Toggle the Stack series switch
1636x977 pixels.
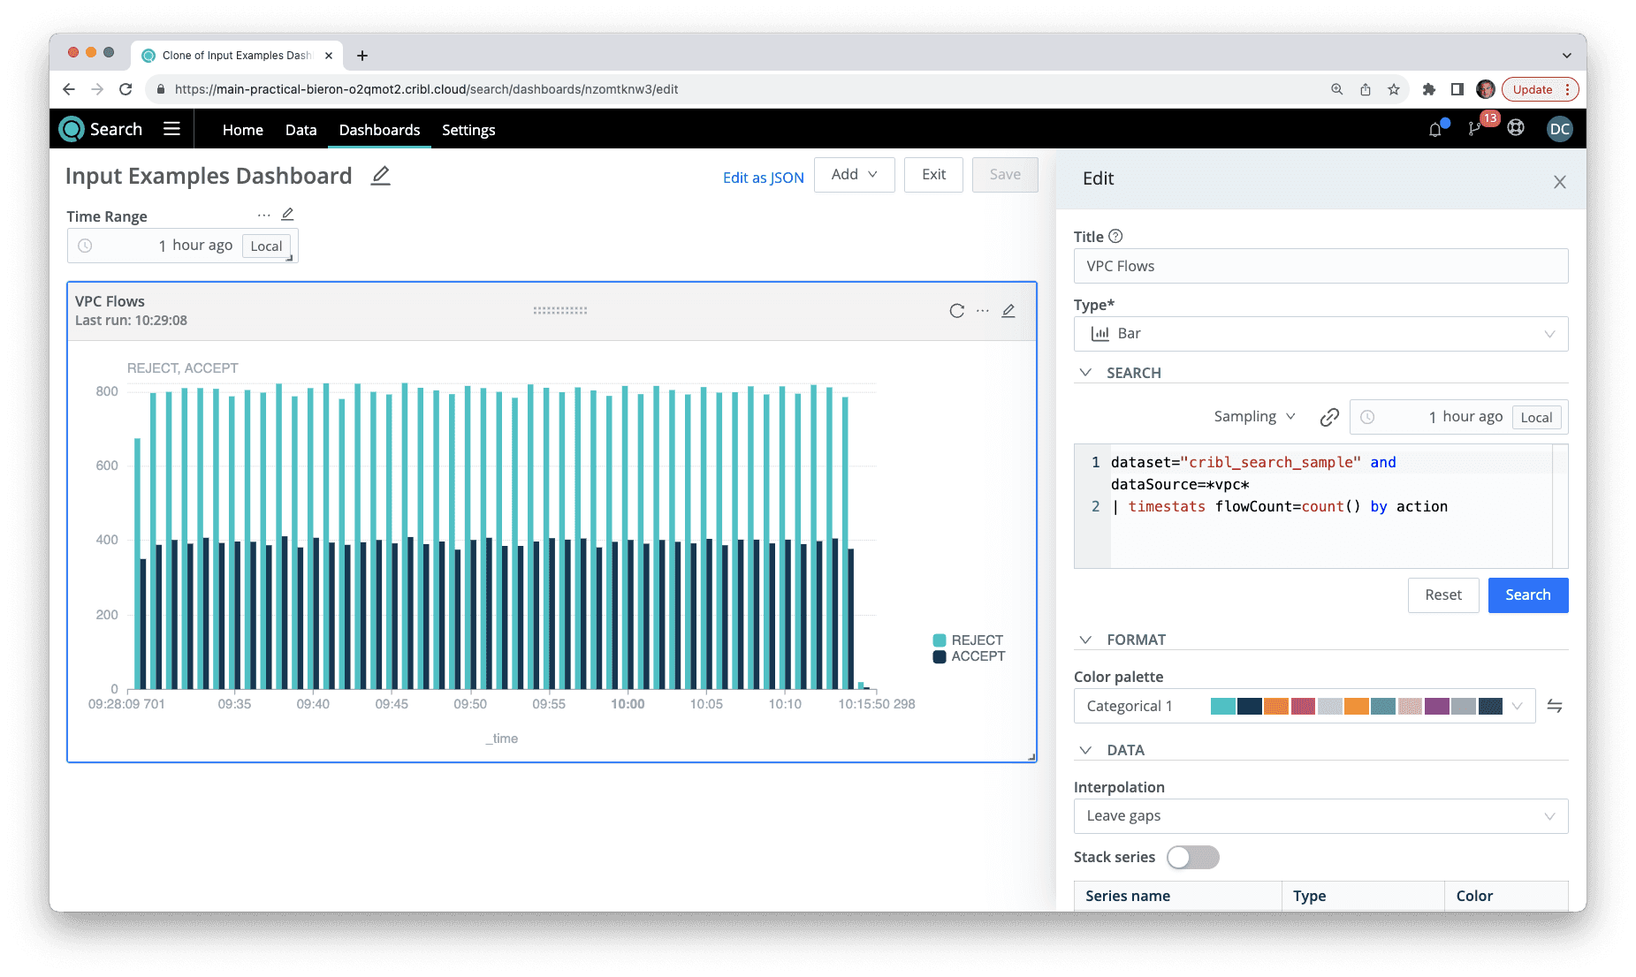(x=1192, y=858)
